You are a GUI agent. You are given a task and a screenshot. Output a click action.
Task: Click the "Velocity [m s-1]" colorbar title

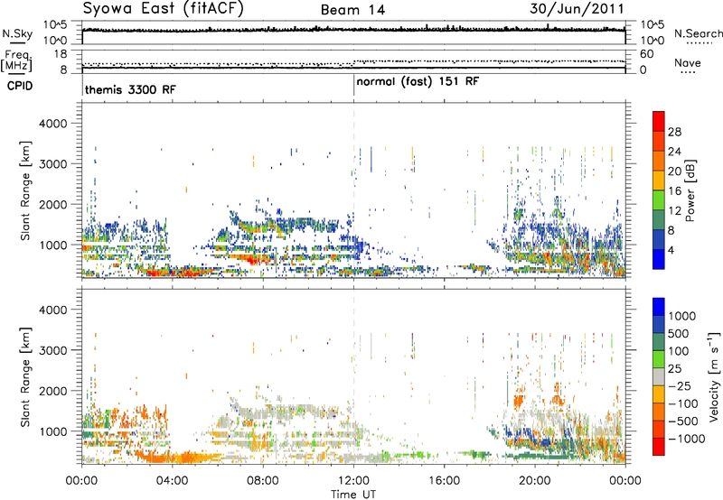pyautogui.click(x=714, y=376)
